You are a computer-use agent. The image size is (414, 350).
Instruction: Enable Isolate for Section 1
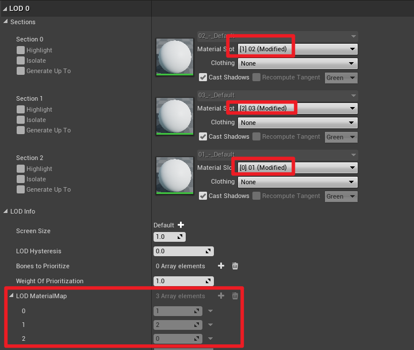pos(21,120)
